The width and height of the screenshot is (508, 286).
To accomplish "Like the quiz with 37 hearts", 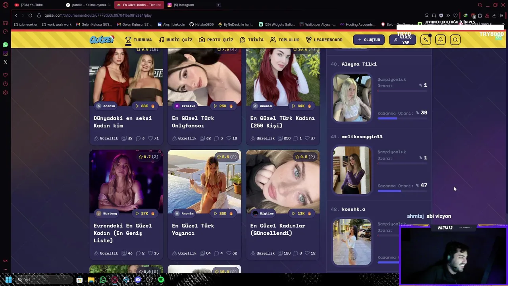I will point(310,138).
